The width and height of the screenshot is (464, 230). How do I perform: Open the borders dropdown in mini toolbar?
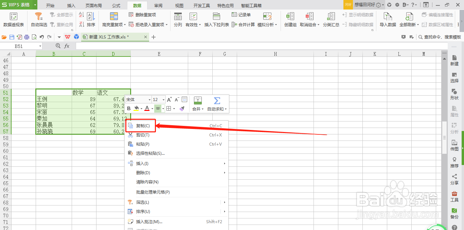[174, 109]
